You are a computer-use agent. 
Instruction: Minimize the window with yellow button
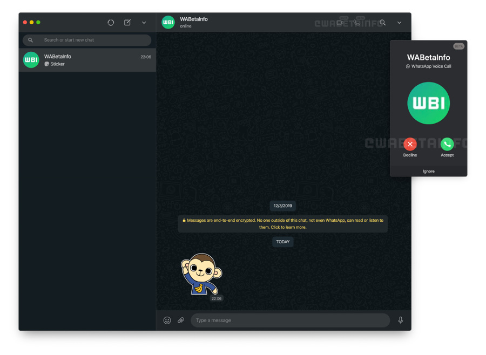click(32, 22)
